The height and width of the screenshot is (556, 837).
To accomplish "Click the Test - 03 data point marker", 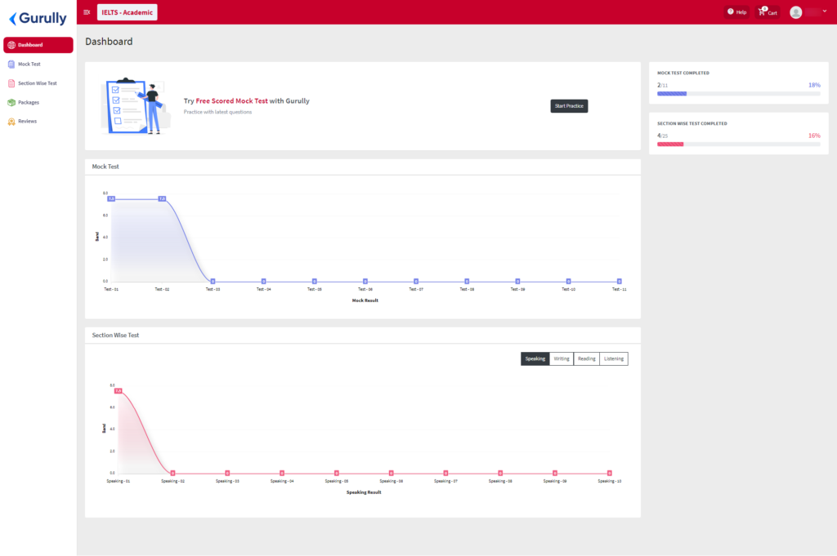I will point(213,282).
